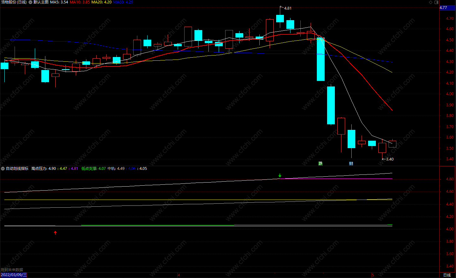
Task: Open the 日线 period selector
Action: pos(447,275)
